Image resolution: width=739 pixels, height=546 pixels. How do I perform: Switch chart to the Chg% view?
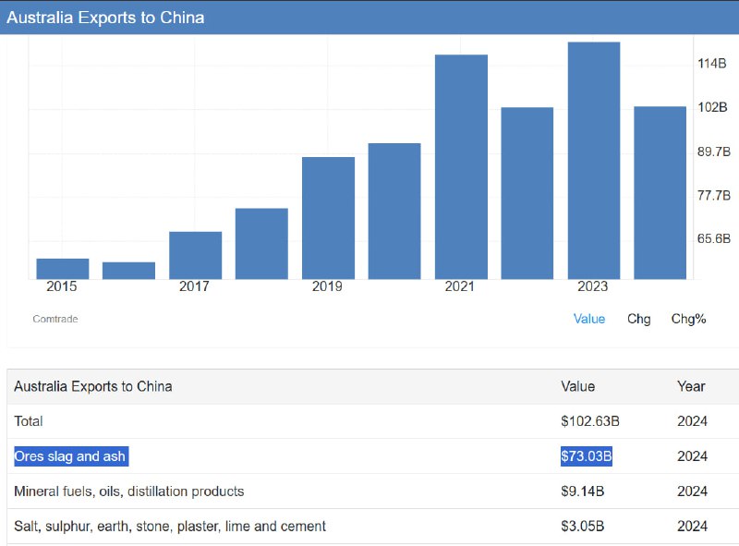pos(688,319)
